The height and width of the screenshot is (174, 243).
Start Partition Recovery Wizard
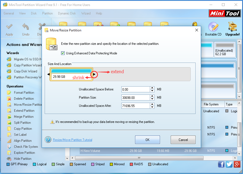tap(24, 77)
